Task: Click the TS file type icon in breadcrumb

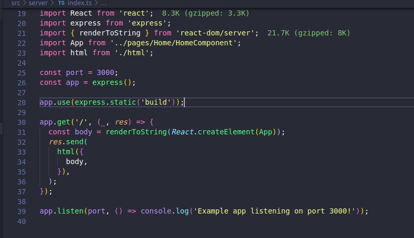Action: point(61,3)
